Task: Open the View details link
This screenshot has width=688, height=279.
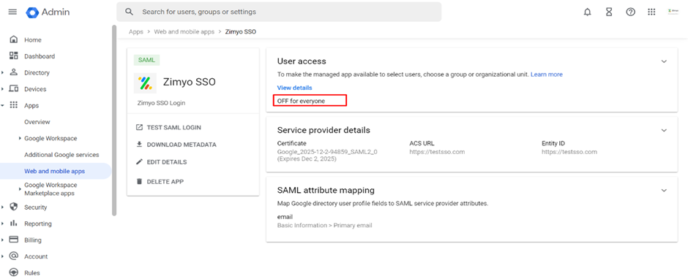Action: pos(294,88)
